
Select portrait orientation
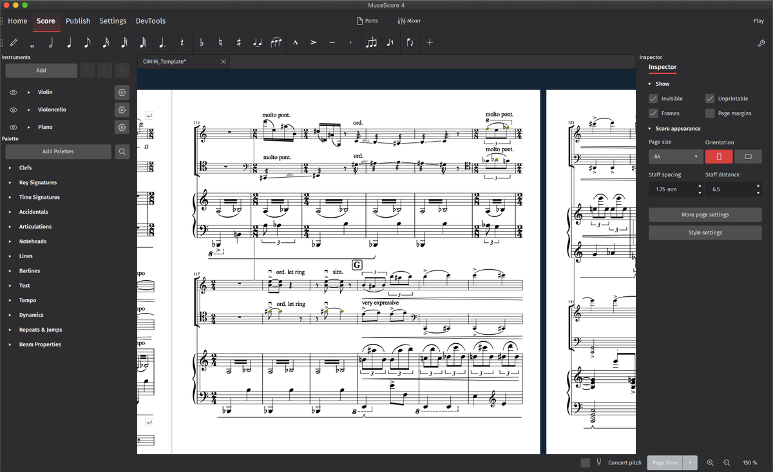click(719, 156)
